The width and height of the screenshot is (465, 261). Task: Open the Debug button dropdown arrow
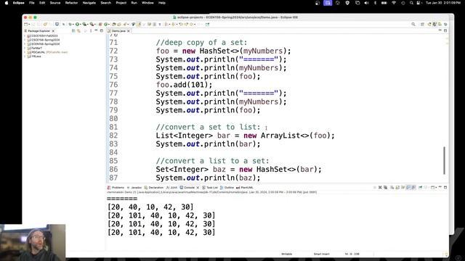pos(73,25)
